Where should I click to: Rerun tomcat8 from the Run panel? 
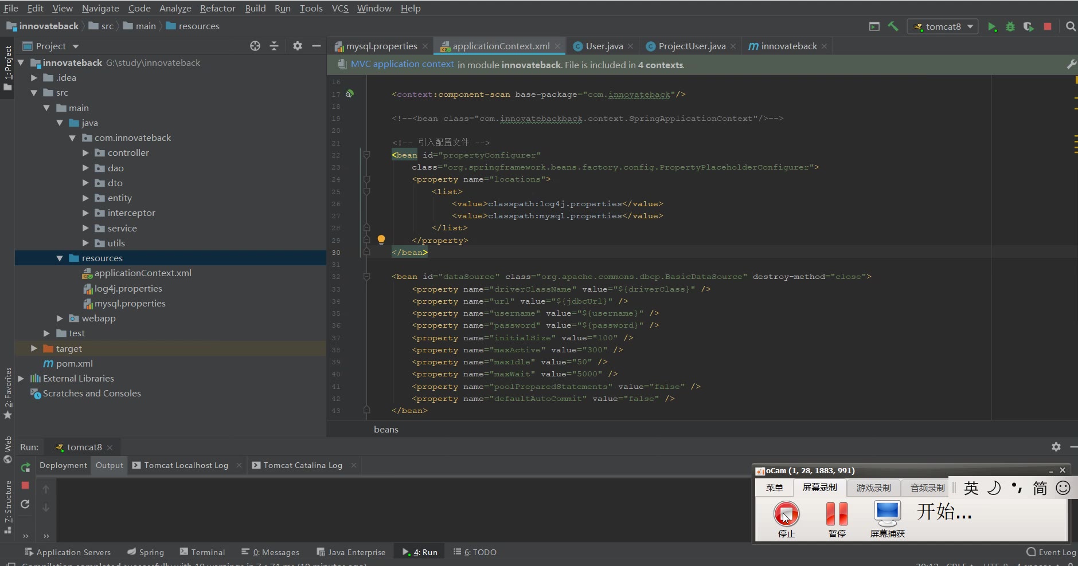pos(25,467)
